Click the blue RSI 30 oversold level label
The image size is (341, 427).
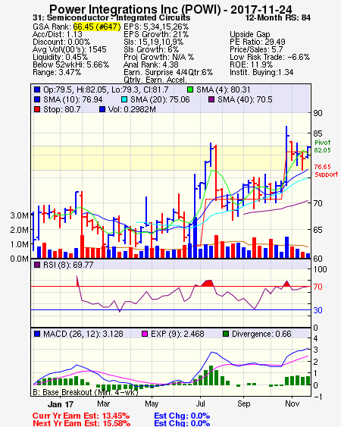click(318, 310)
